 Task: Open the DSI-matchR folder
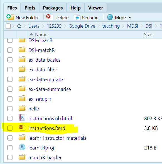pos(41,50)
